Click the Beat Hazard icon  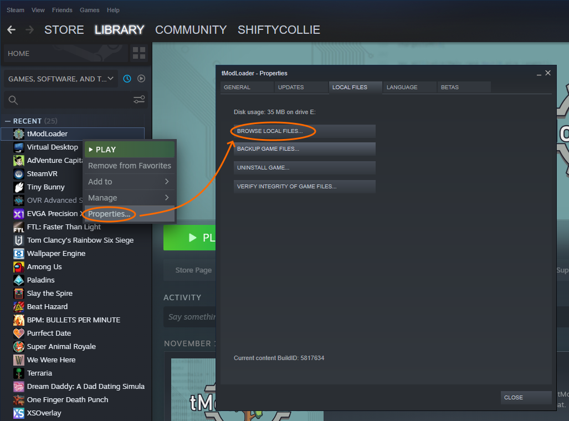coord(19,307)
